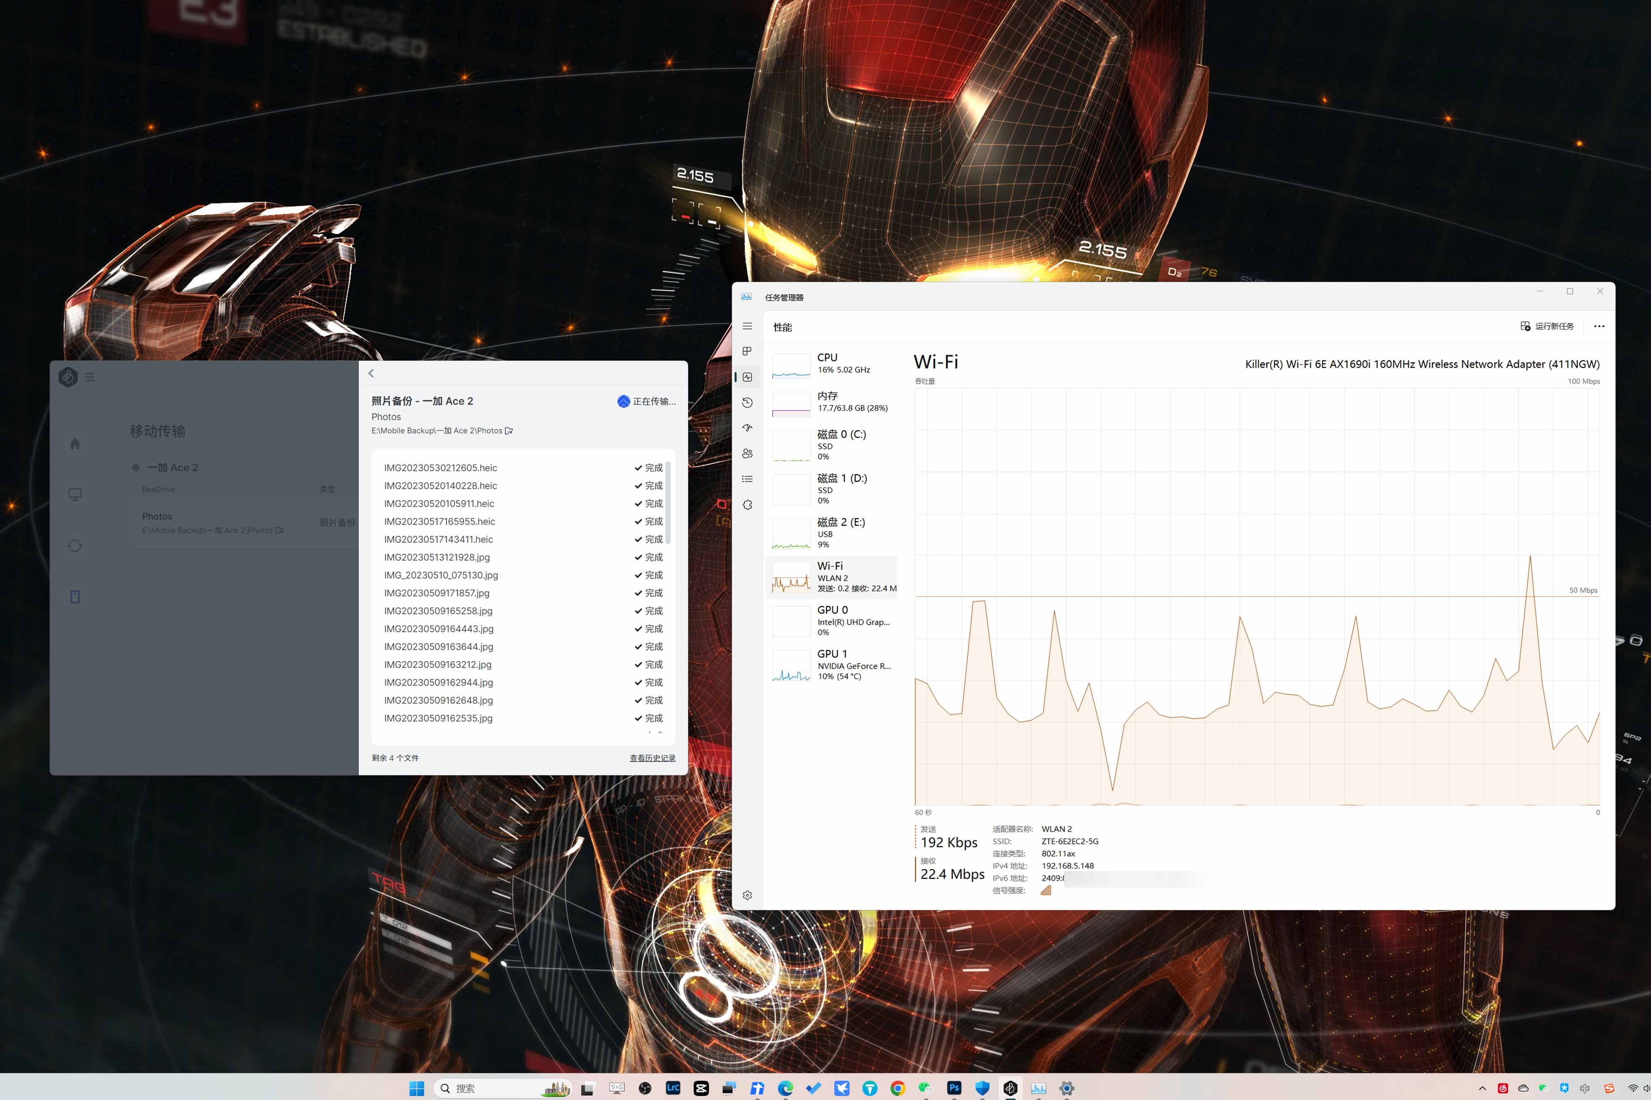The height and width of the screenshot is (1100, 1651).
Task: Open BeeDrive home sidebar icon
Action: 75,444
